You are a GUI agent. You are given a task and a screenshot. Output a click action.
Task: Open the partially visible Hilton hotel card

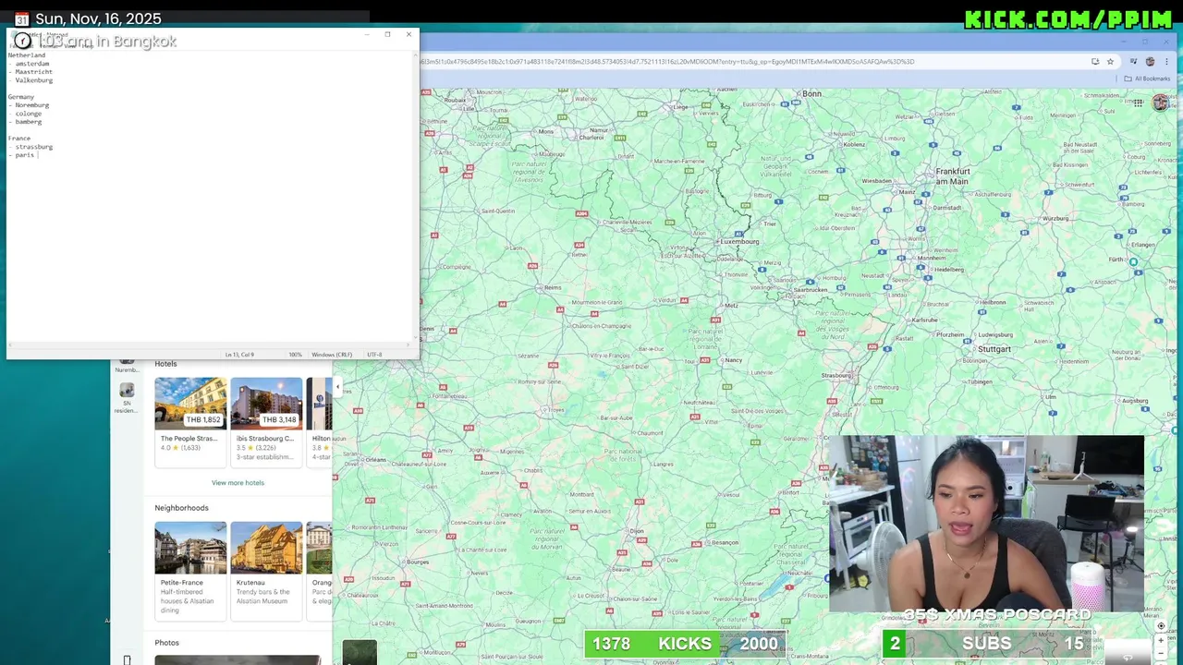point(319,421)
